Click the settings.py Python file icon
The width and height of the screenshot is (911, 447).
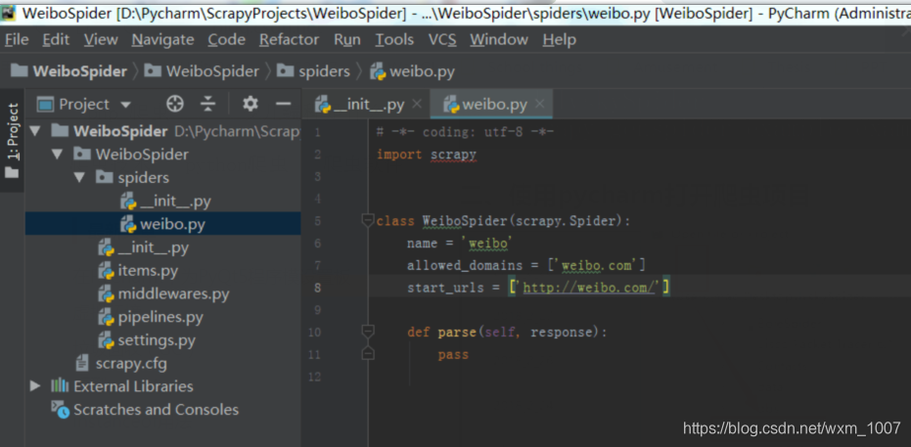click(x=107, y=340)
